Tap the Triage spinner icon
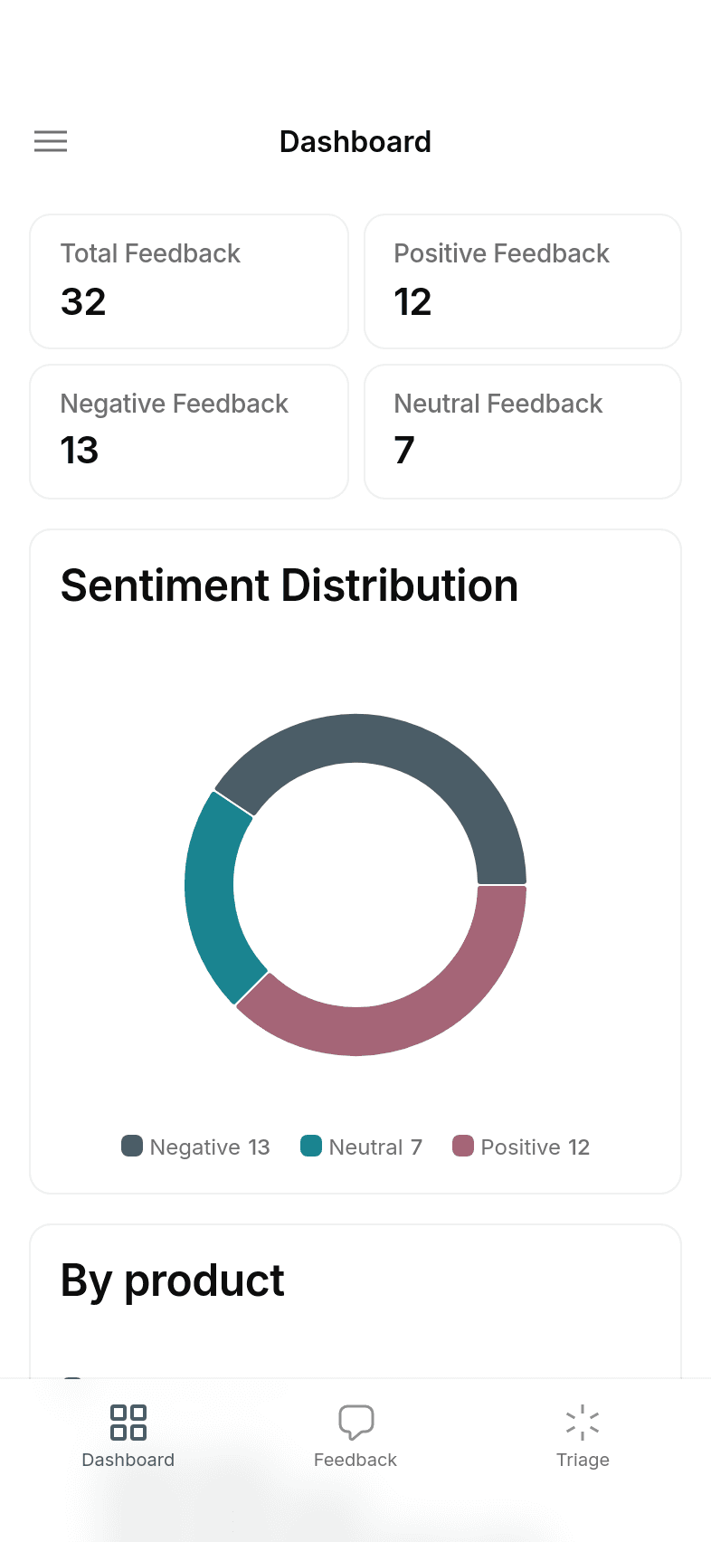This screenshot has height=1542, width=711. point(583,1422)
